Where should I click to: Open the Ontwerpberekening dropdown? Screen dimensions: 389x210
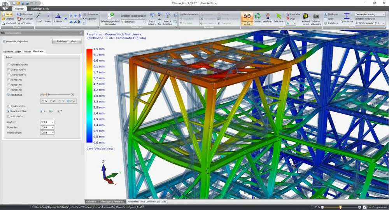(370, 14)
